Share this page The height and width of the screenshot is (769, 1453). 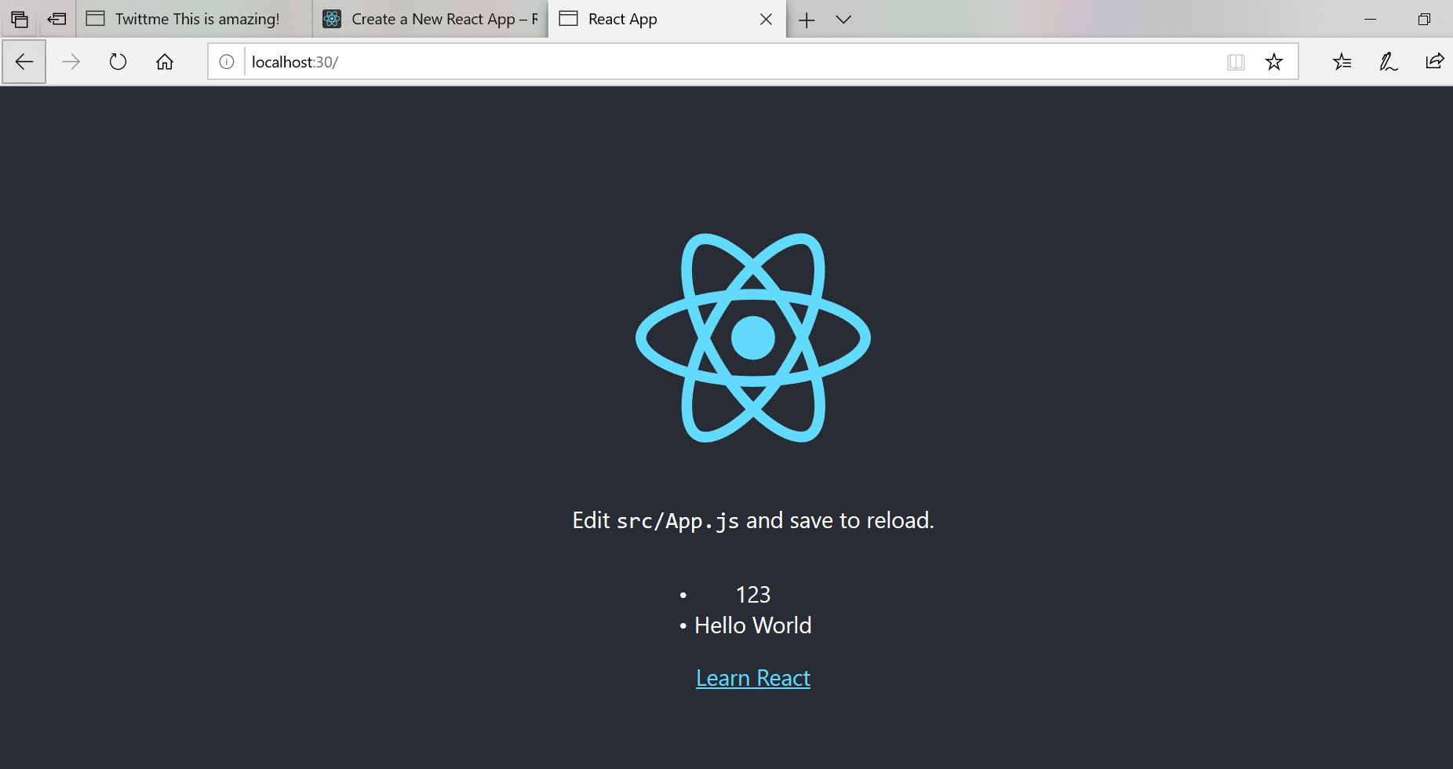1435,61
